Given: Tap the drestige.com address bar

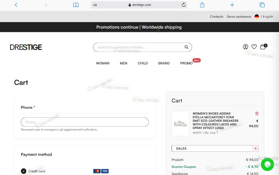Looking at the screenshot, I should pyautogui.click(x=139, y=5).
